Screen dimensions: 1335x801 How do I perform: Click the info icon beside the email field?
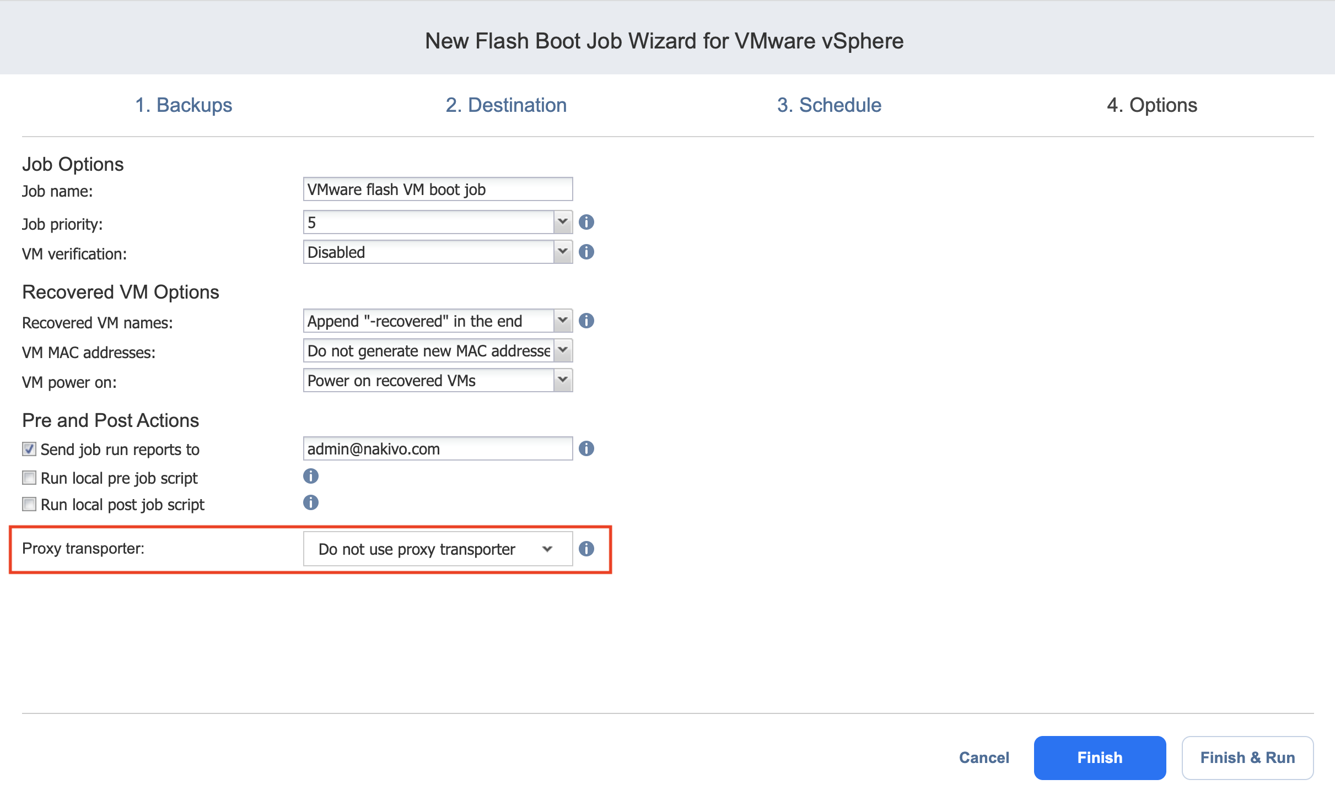tap(586, 448)
